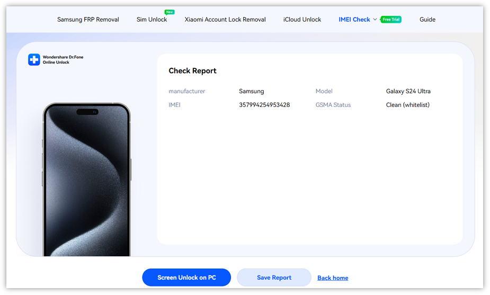
Task: Click the Free Trial badge
Action: coord(391,20)
